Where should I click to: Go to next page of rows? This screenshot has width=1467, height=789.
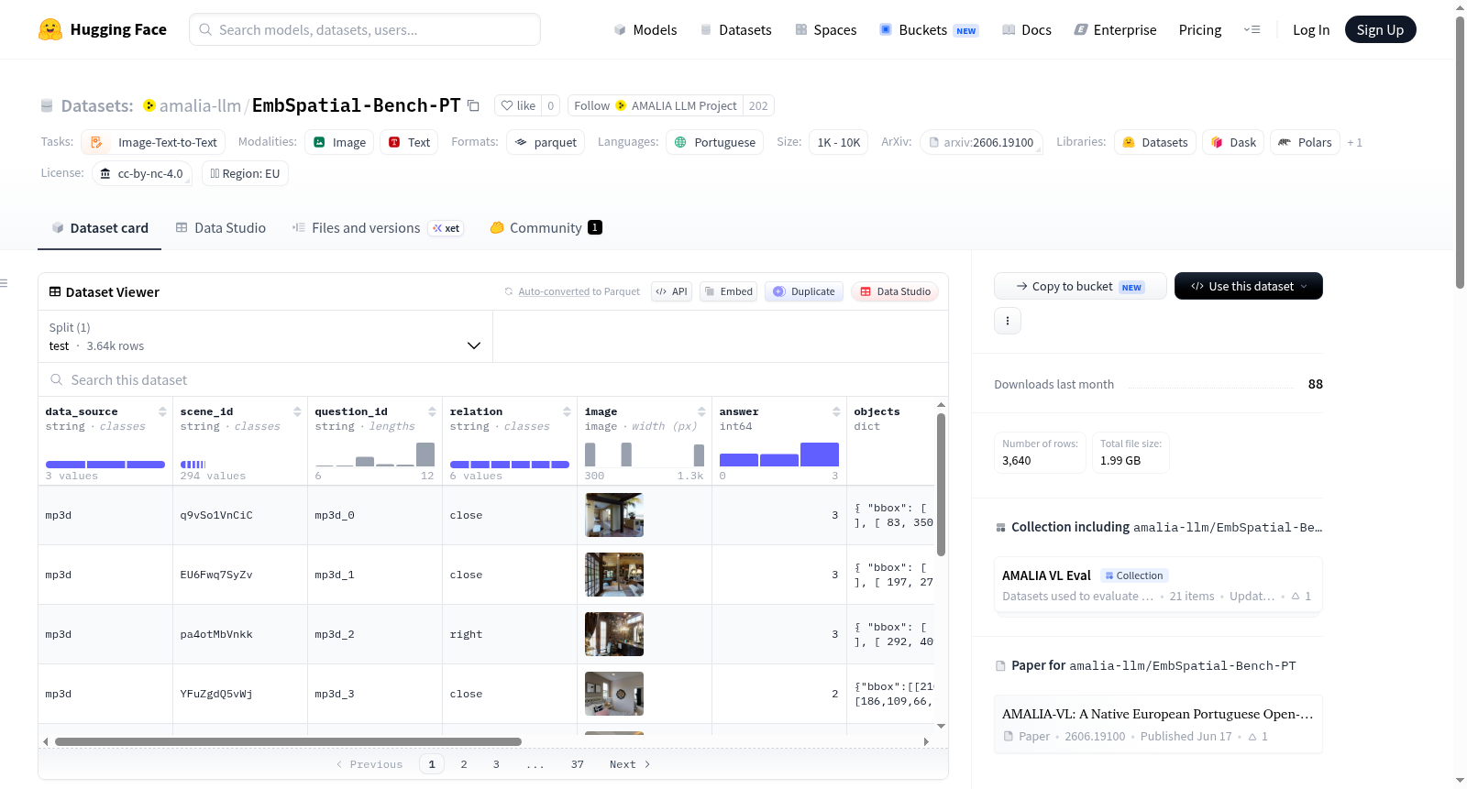630,764
